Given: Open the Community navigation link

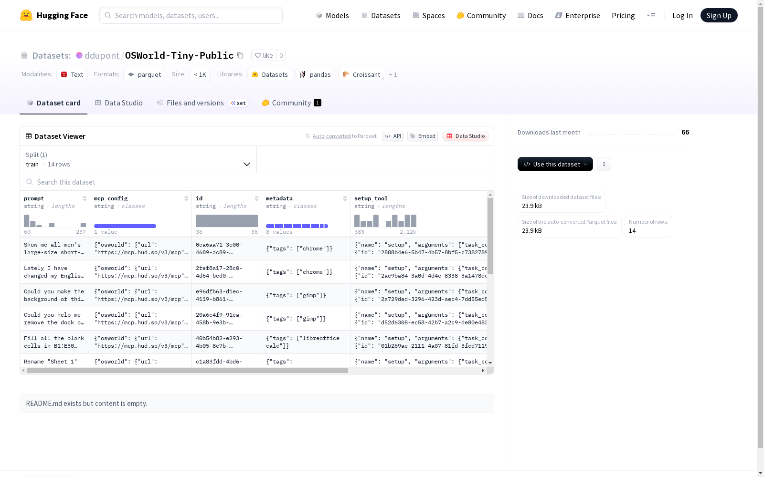Looking at the screenshot, I should point(481,15).
